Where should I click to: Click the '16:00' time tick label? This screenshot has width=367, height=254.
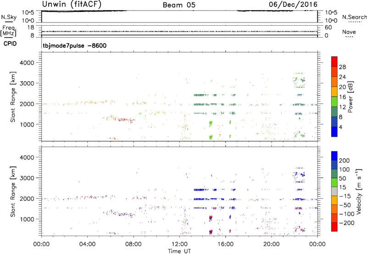pos(225,244)
